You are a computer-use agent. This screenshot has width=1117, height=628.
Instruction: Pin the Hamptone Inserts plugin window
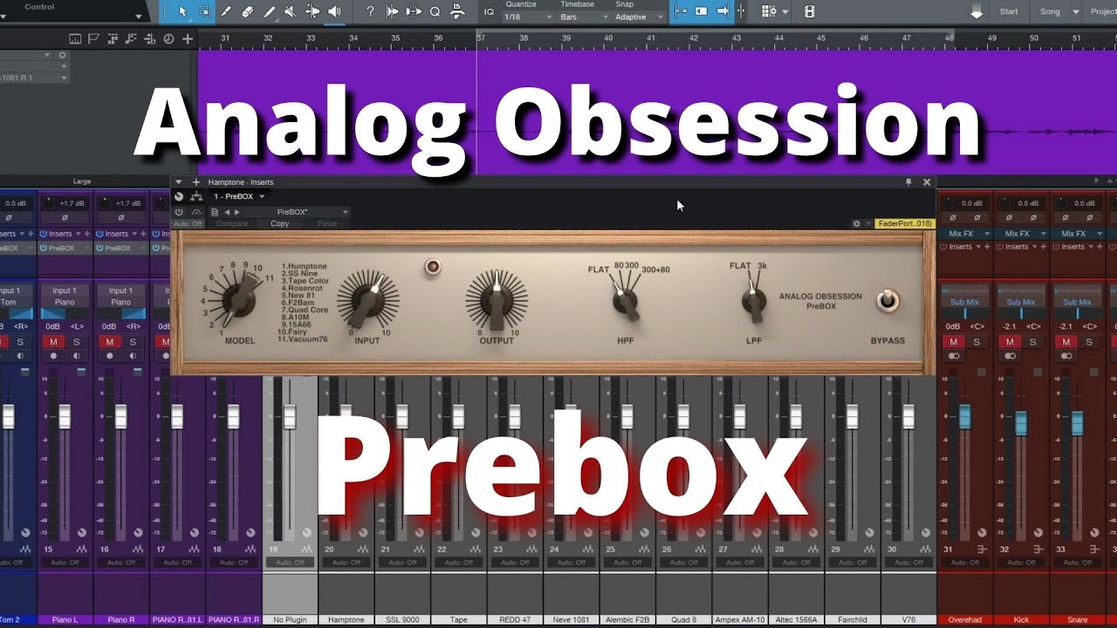(908, 182)
